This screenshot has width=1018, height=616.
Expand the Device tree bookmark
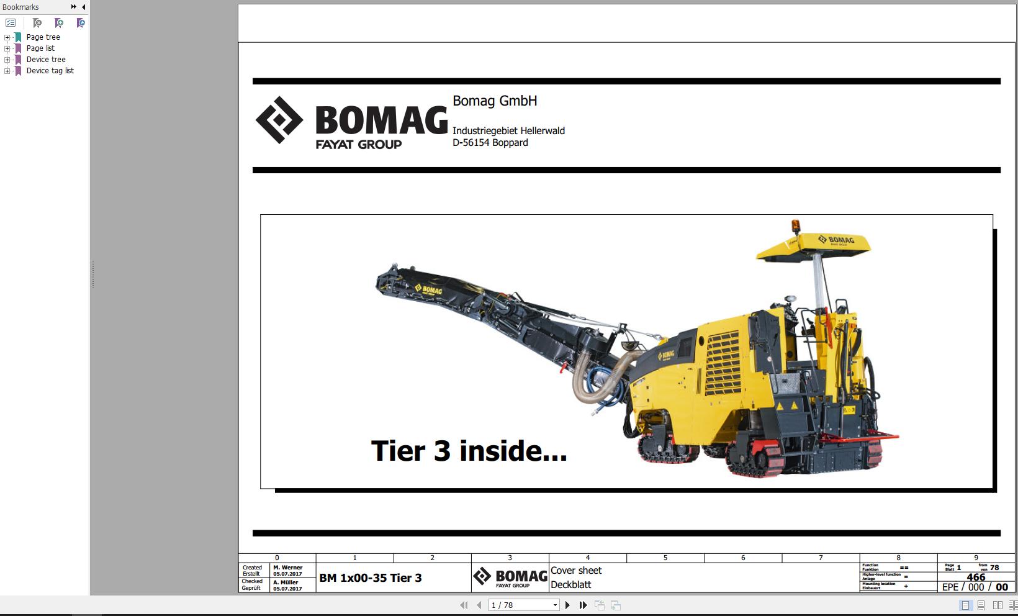(x=7, y=60)
